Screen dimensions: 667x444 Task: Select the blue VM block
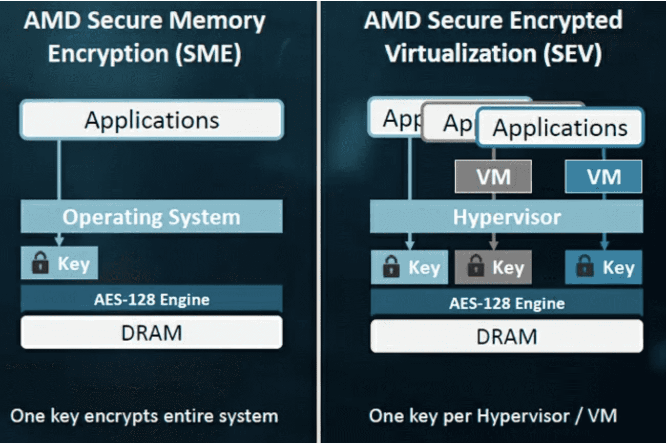pyautogui.click(x=603, y=176)
